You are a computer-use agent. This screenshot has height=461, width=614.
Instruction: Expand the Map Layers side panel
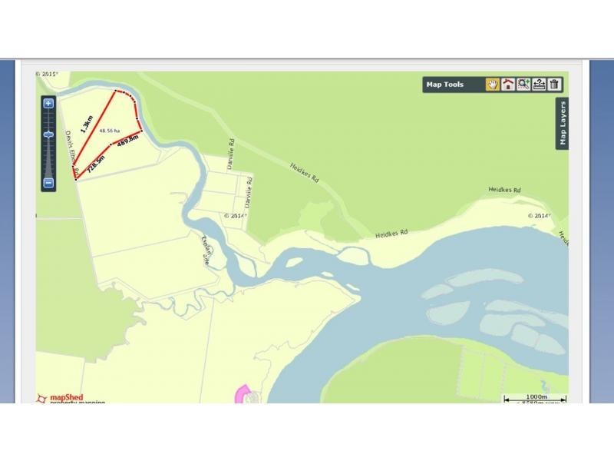(x=563, y=123)
